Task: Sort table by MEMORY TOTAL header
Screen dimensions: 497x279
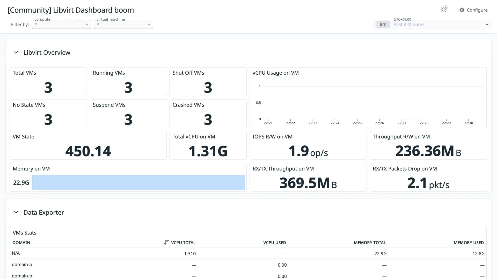Action: pos(370,243)
